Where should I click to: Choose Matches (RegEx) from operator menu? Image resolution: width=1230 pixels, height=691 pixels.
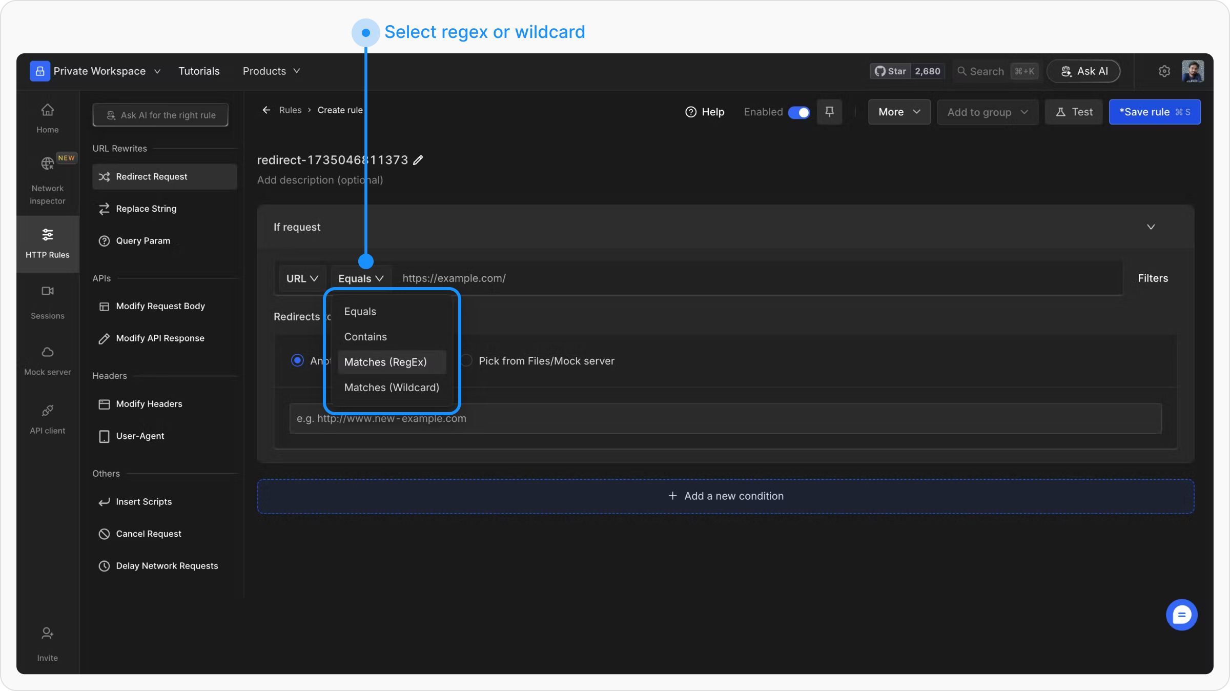(x=385, y=362)
